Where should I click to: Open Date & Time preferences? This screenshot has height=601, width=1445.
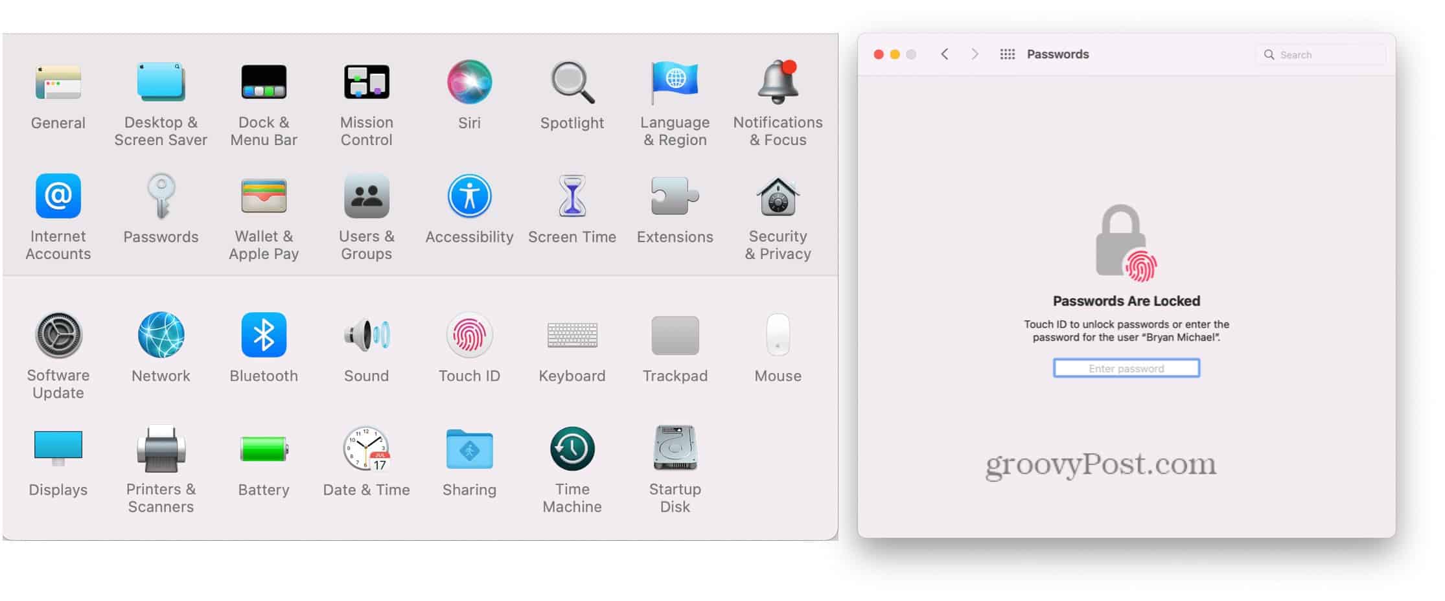pyautogui.click(x=366, y=448)
